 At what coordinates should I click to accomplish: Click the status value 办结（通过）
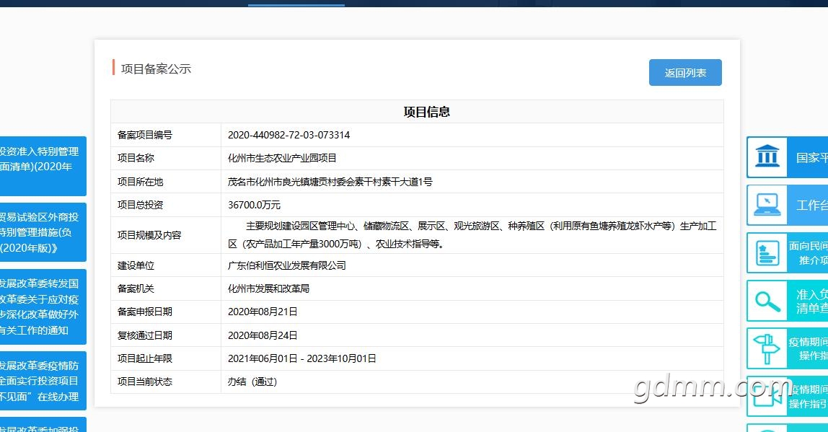tap(252, 382)
